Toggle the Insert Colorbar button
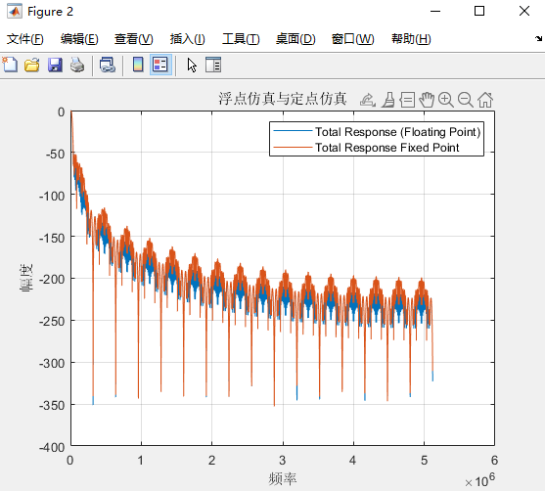This screenshot has width=545, height=491. (138, 65)
